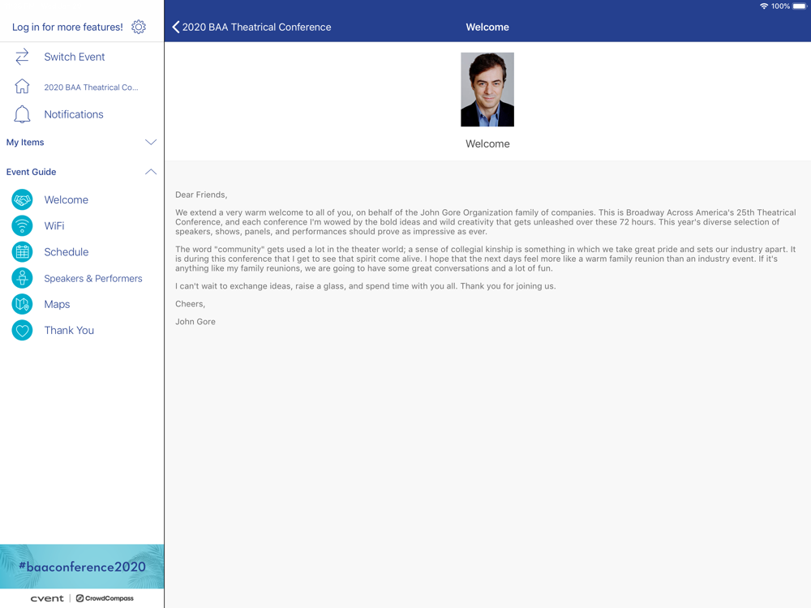Screen dimensions: 811x608
Task: Go to 2020 BAA Theatrical Co... home
Action: (x=91, y=88)
